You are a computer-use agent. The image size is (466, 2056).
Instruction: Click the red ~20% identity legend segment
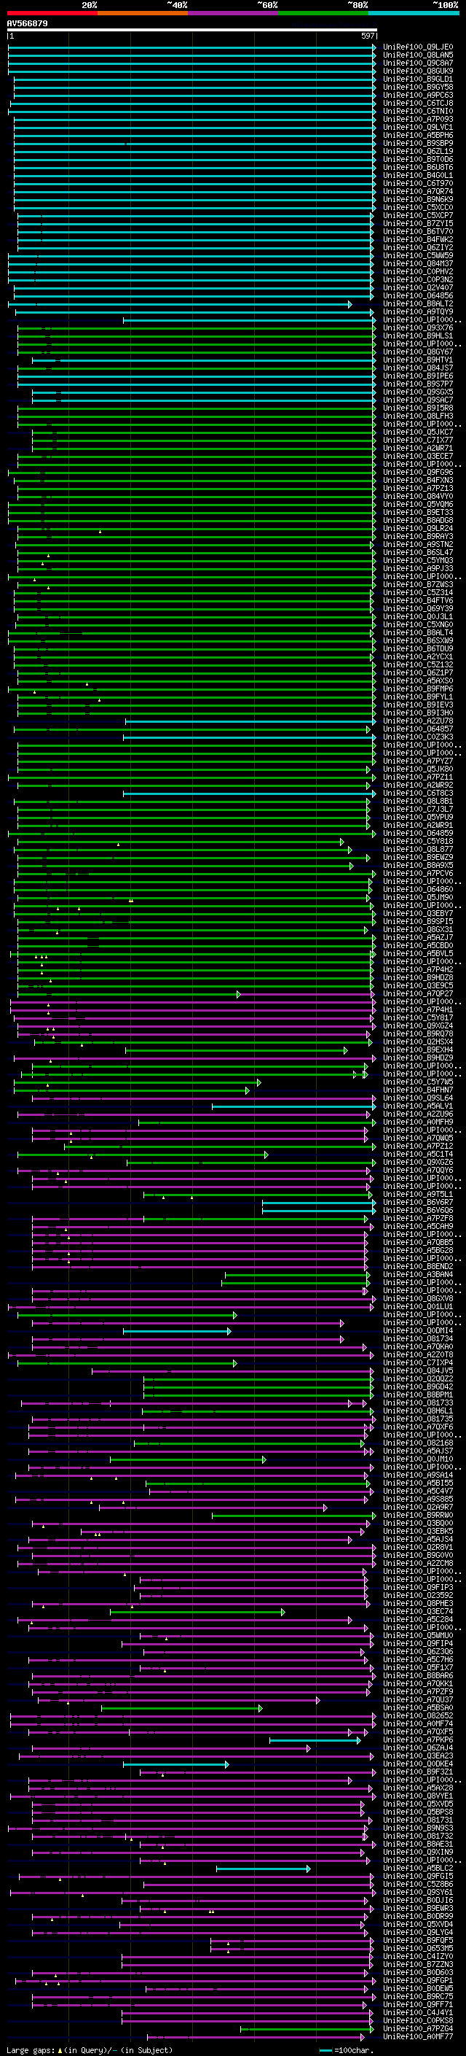[52, 13]
